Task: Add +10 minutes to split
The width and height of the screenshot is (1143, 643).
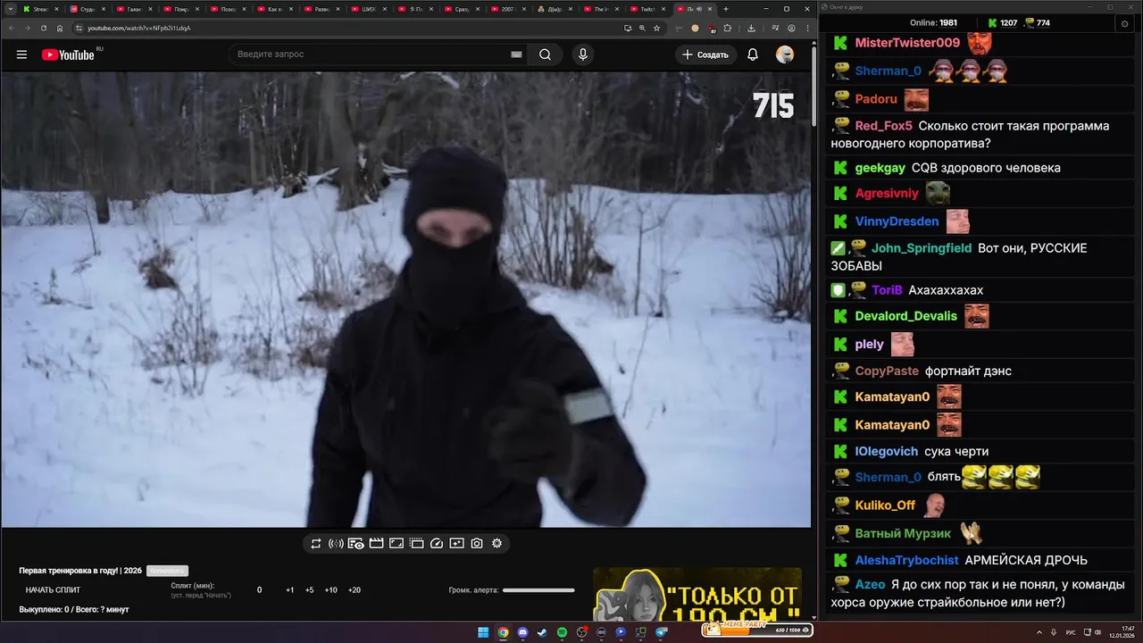Action: (x=330, y=590)
